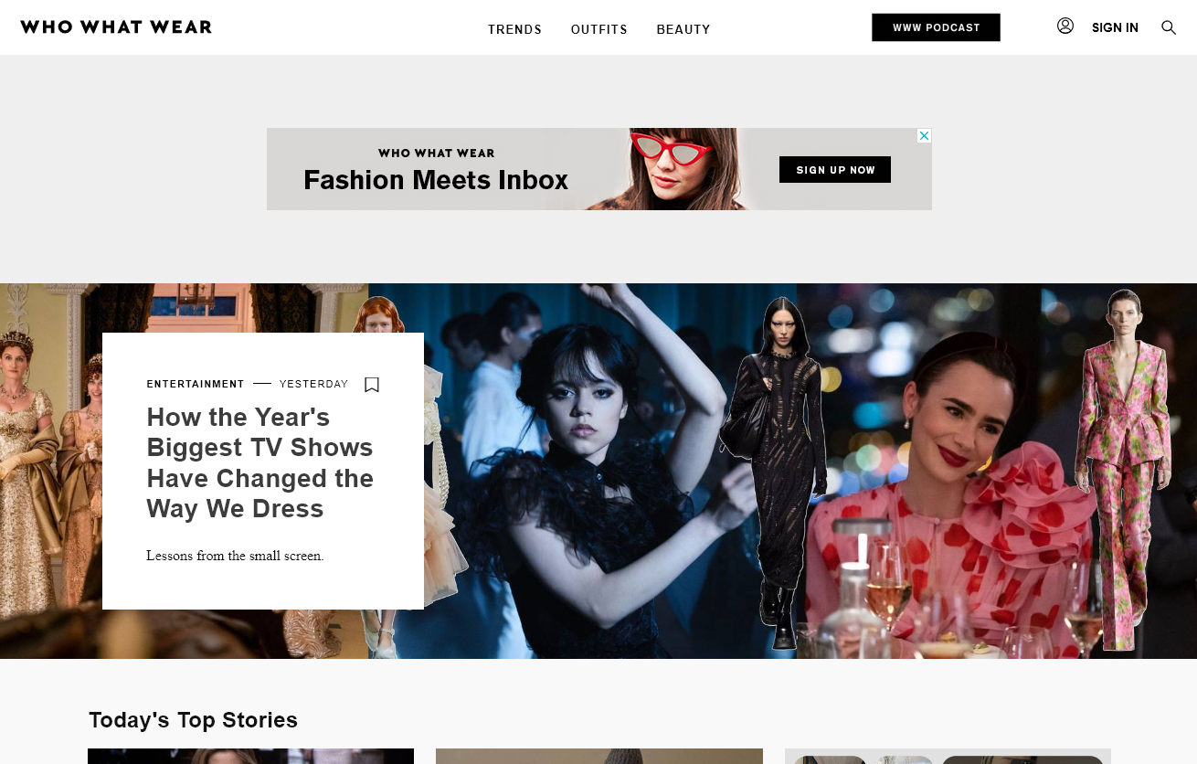1197x764 pixels.
Task: Select the magnifying glass to search
Action: [x=1169, y=27]
